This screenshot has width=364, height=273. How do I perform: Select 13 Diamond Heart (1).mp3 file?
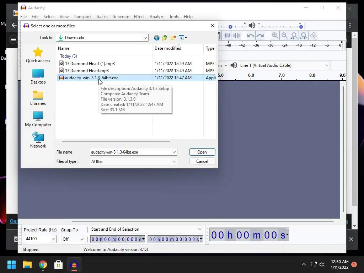pos(90,63)
